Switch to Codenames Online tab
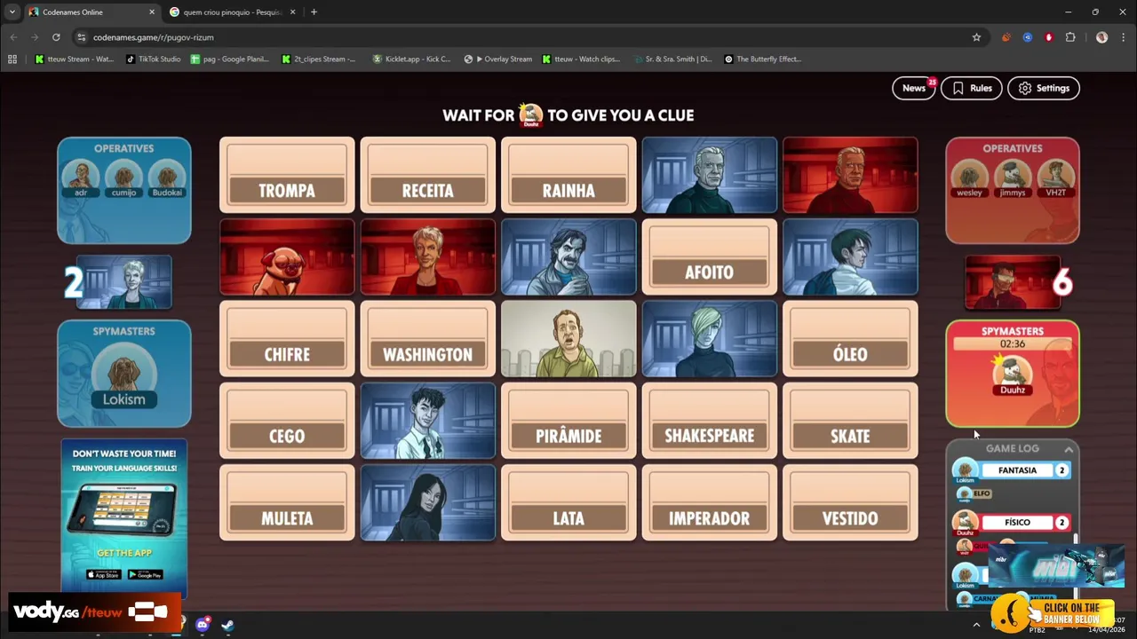The width and height of the screenshot is (1137, 639). pos(91,12)
